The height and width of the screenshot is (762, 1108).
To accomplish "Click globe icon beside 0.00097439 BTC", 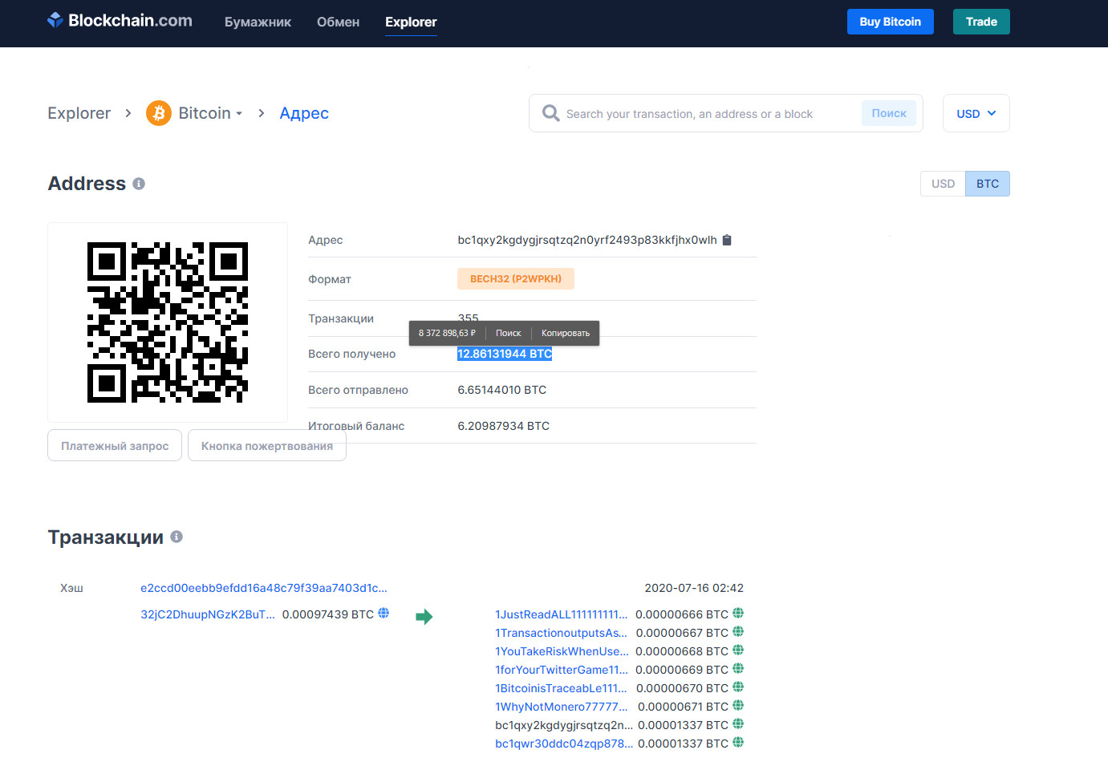I will [384, 613].
